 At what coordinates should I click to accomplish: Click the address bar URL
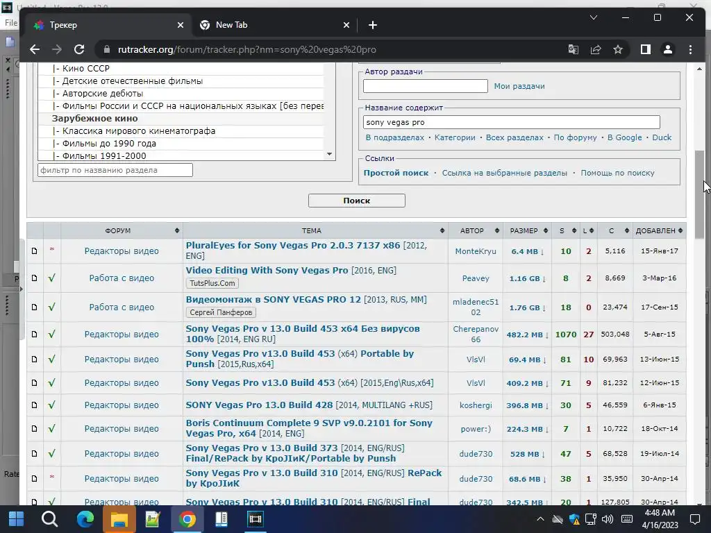[247, 49]
